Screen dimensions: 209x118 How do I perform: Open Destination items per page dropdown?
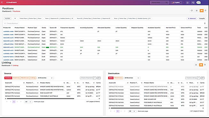[x=132, y=111]
